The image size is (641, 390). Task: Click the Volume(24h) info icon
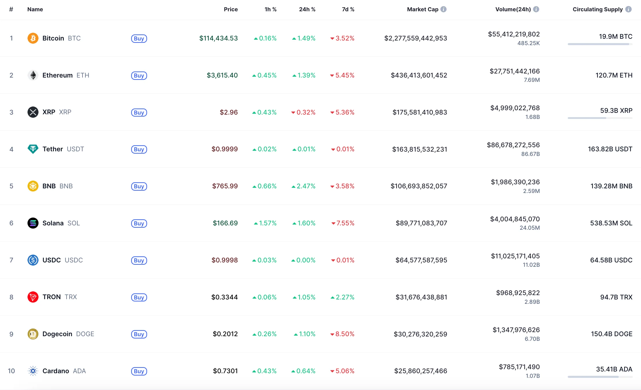(536, 9)
